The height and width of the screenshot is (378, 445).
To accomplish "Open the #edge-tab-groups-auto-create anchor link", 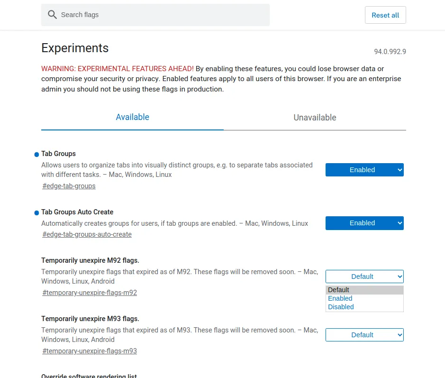I will tap(87, 234).
